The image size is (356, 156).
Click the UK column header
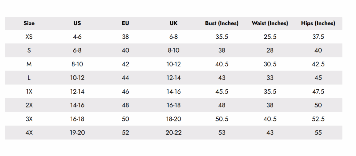[173, 24]
